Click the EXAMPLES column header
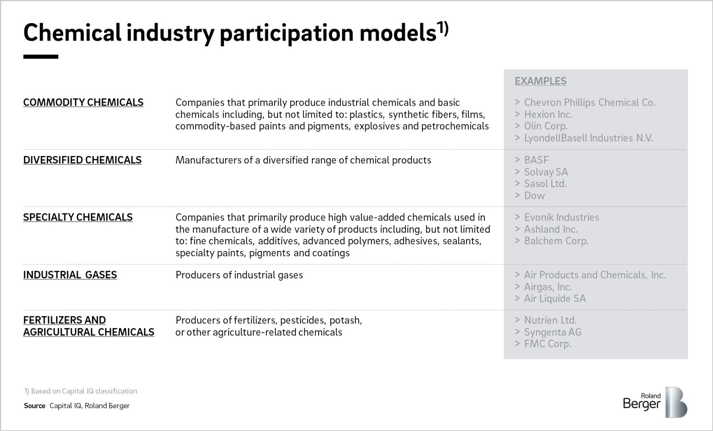Image resolution: width=713 pixels, height=431 pixels. click(541, 81)
